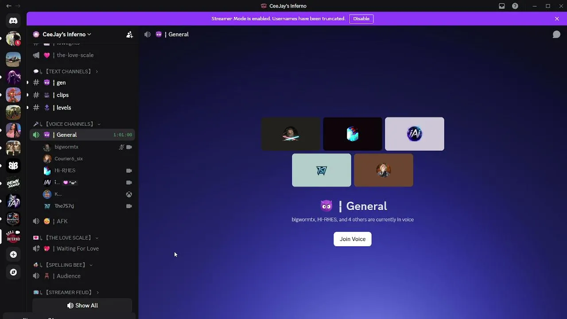Collapse the VOICE CHANNELS category
567x319 pixels.
click(67, 124)
